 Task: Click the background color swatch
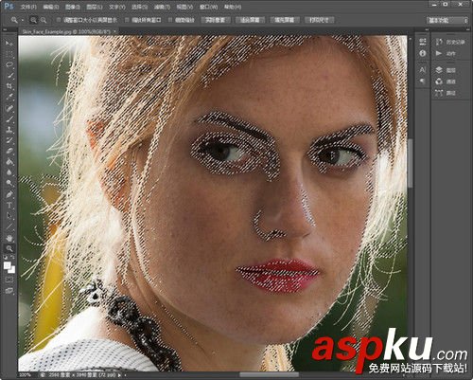click(12, 270)
